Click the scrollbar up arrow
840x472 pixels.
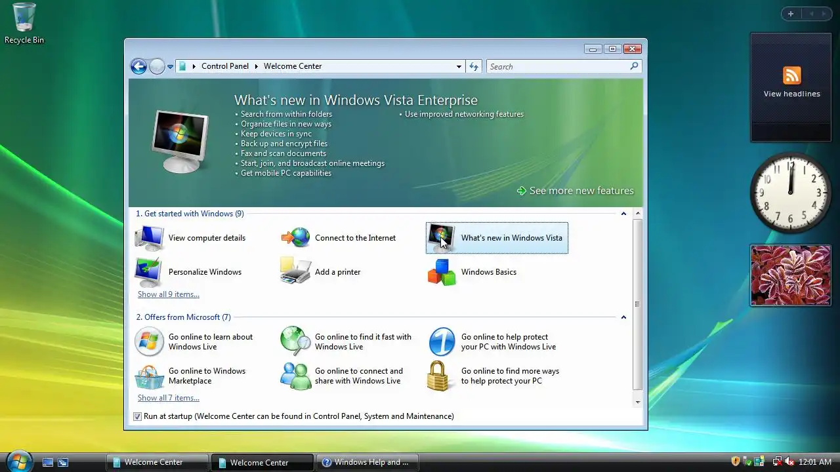click(x=637, y=214)
